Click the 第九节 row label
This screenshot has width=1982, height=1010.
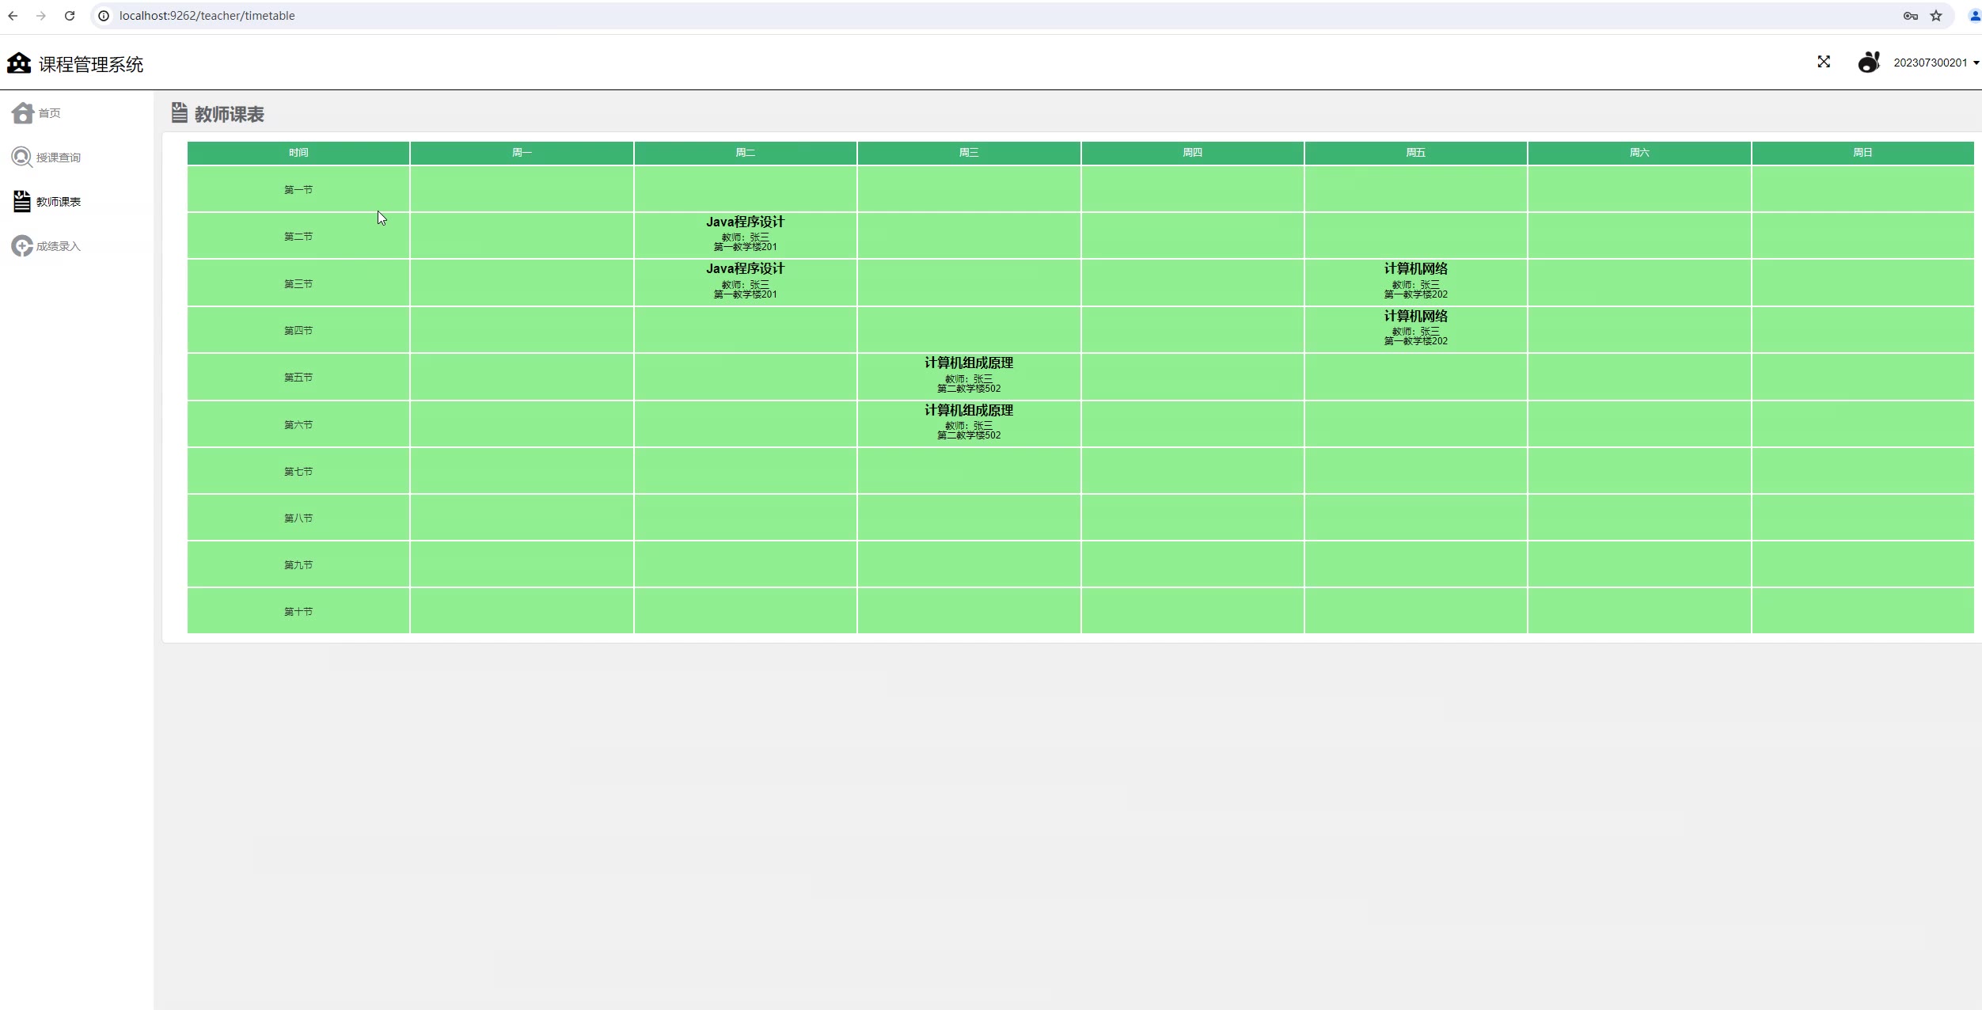click(x=298, y=565)
